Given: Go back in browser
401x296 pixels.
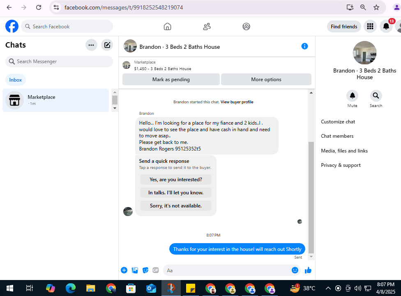Looking at the screenshot, I should pyautogui.click(x=9, y=7).
